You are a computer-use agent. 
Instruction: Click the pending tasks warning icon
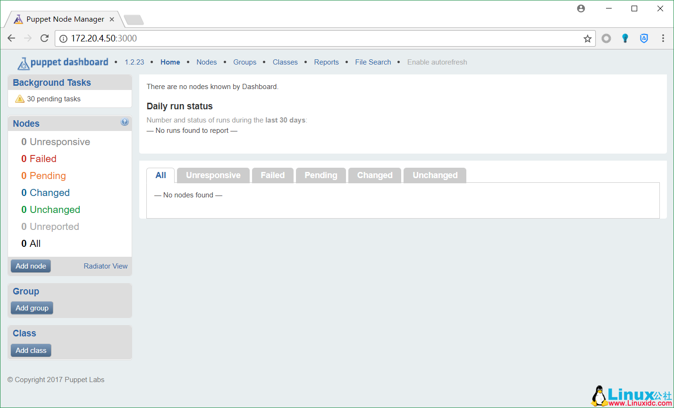click(x=19, y=99)
